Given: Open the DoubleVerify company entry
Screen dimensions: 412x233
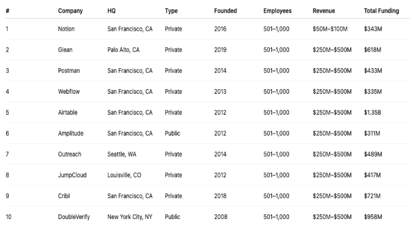Looking at the screenshot, I should [74, 217].
